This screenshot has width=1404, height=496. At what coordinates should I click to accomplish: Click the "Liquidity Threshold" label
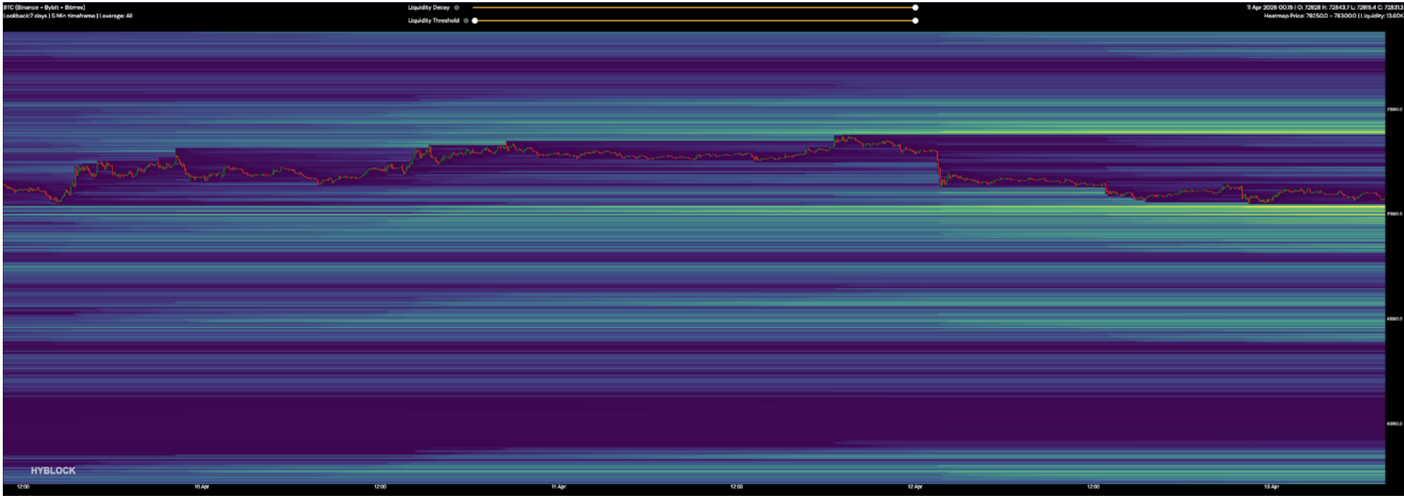tap(434, 20)
